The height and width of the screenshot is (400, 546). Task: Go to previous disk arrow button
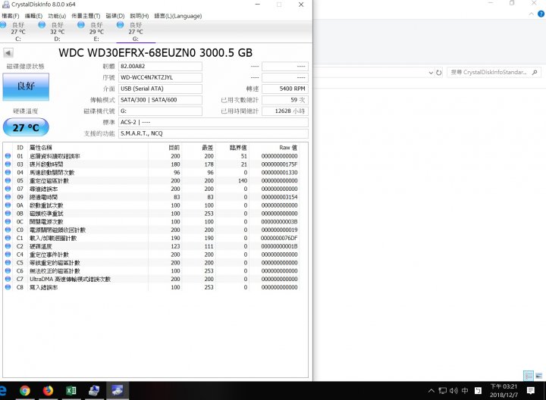pyautogui.click(x=8, y=53)
